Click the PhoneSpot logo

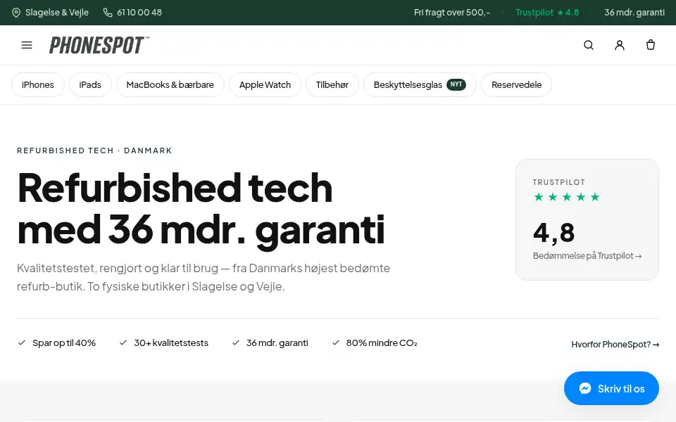tap(99, 45)
